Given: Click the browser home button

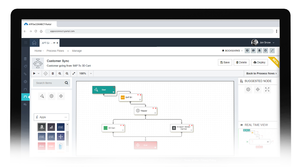Looking at the screenshot, I should pos(41,31).
